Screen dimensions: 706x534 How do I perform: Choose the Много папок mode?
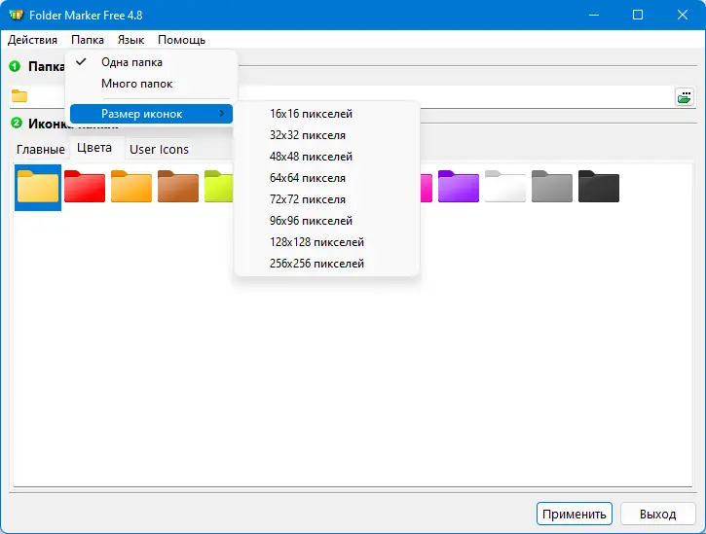tap(151, 84)
